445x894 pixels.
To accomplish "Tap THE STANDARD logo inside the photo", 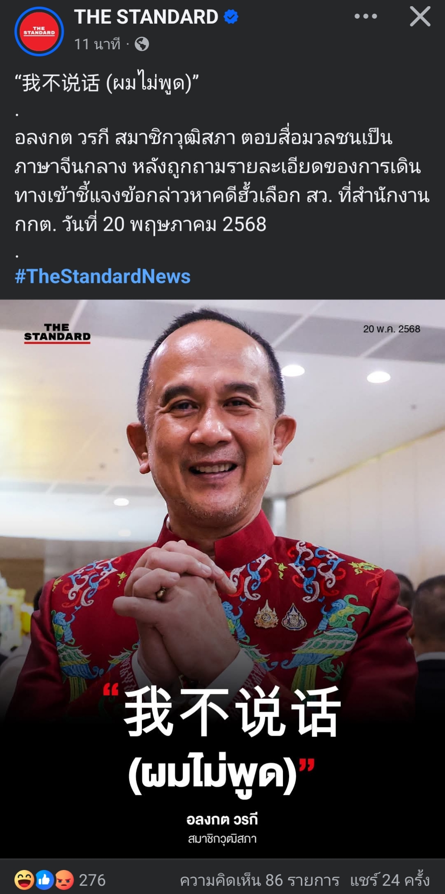I will click(x=57, y=333).
